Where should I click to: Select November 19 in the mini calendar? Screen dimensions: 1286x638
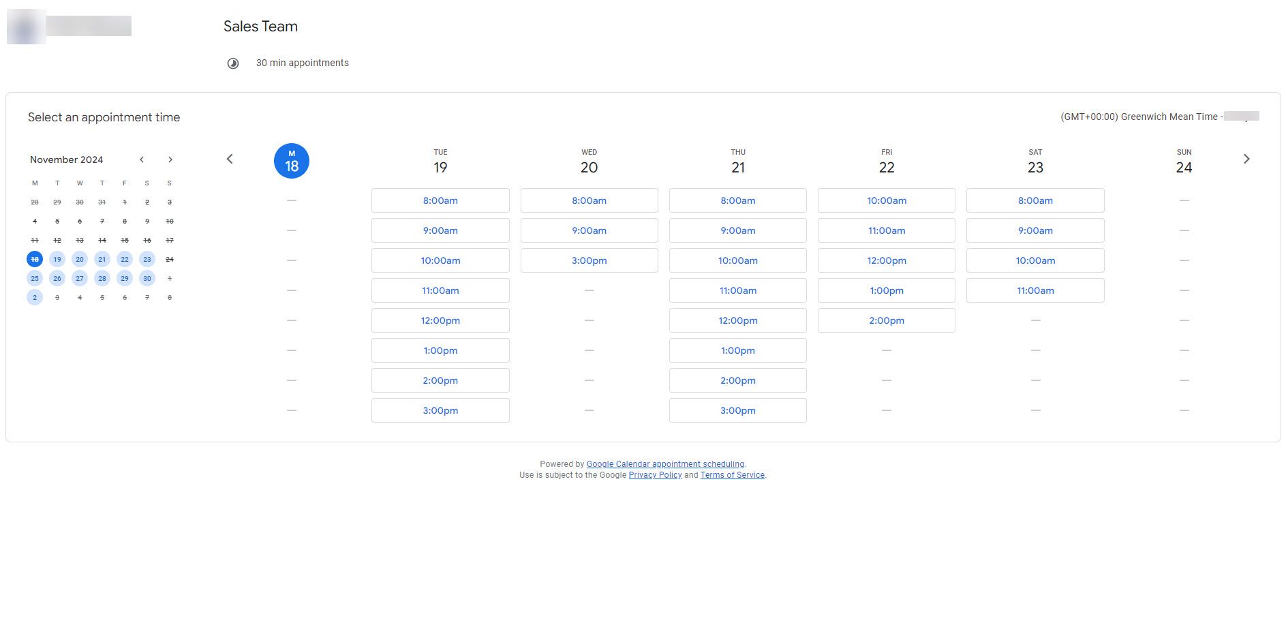tap(57, 259)
